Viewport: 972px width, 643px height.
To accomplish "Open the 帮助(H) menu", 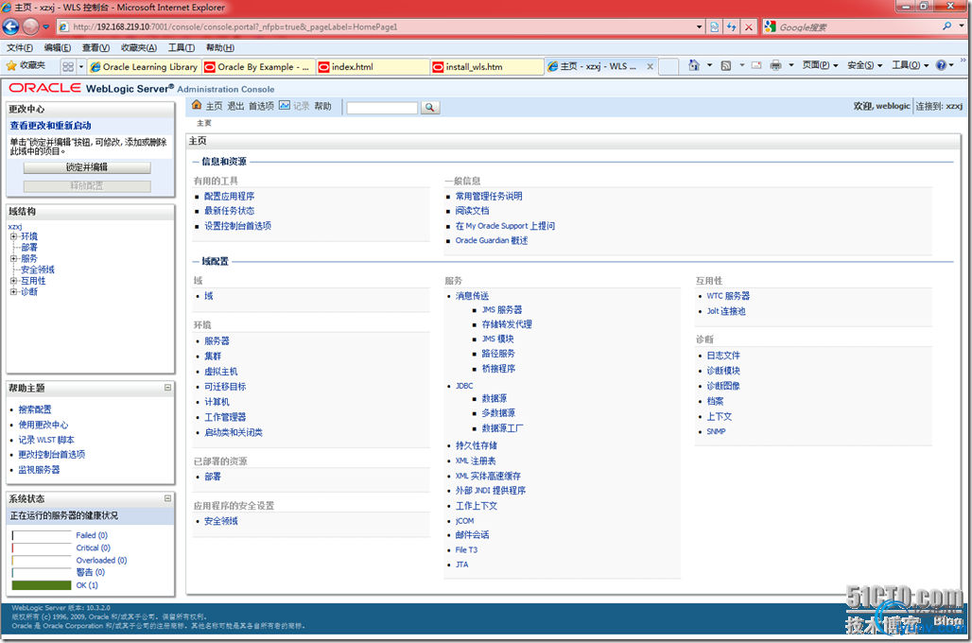I will tap(220, 47).
